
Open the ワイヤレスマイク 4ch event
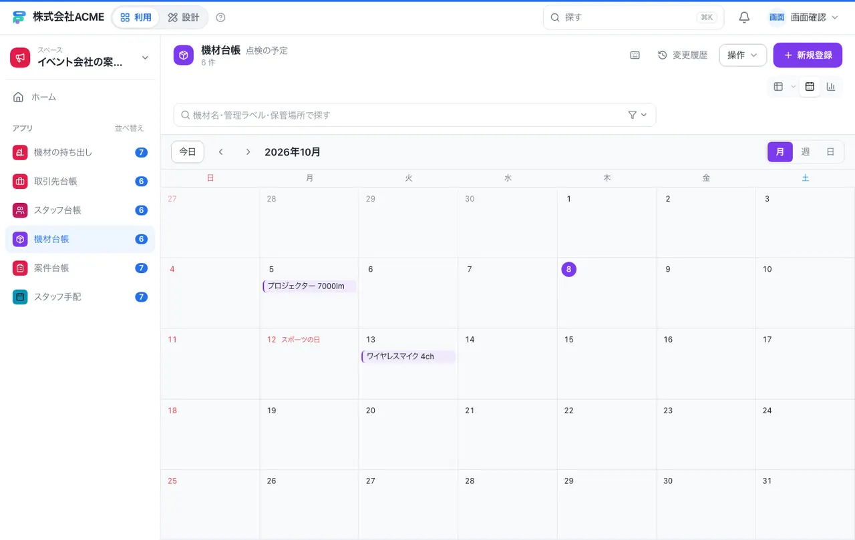(x=408, y=357)
